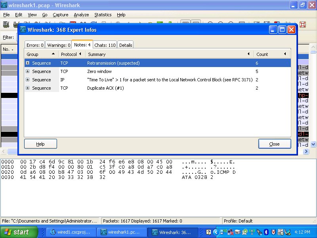This screenshot has width=317, height=238.
Task: Click the Bluetooth tray icon
Action: click(x=266, y=232)
